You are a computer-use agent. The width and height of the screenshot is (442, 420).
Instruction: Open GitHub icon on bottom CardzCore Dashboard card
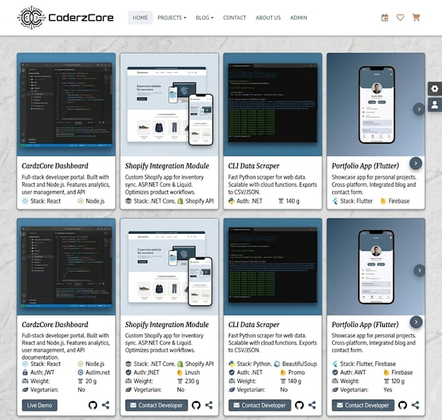[x=93, y=405]
